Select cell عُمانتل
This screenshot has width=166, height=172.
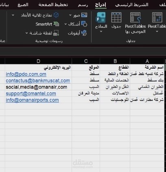click(x=147, y=94)
